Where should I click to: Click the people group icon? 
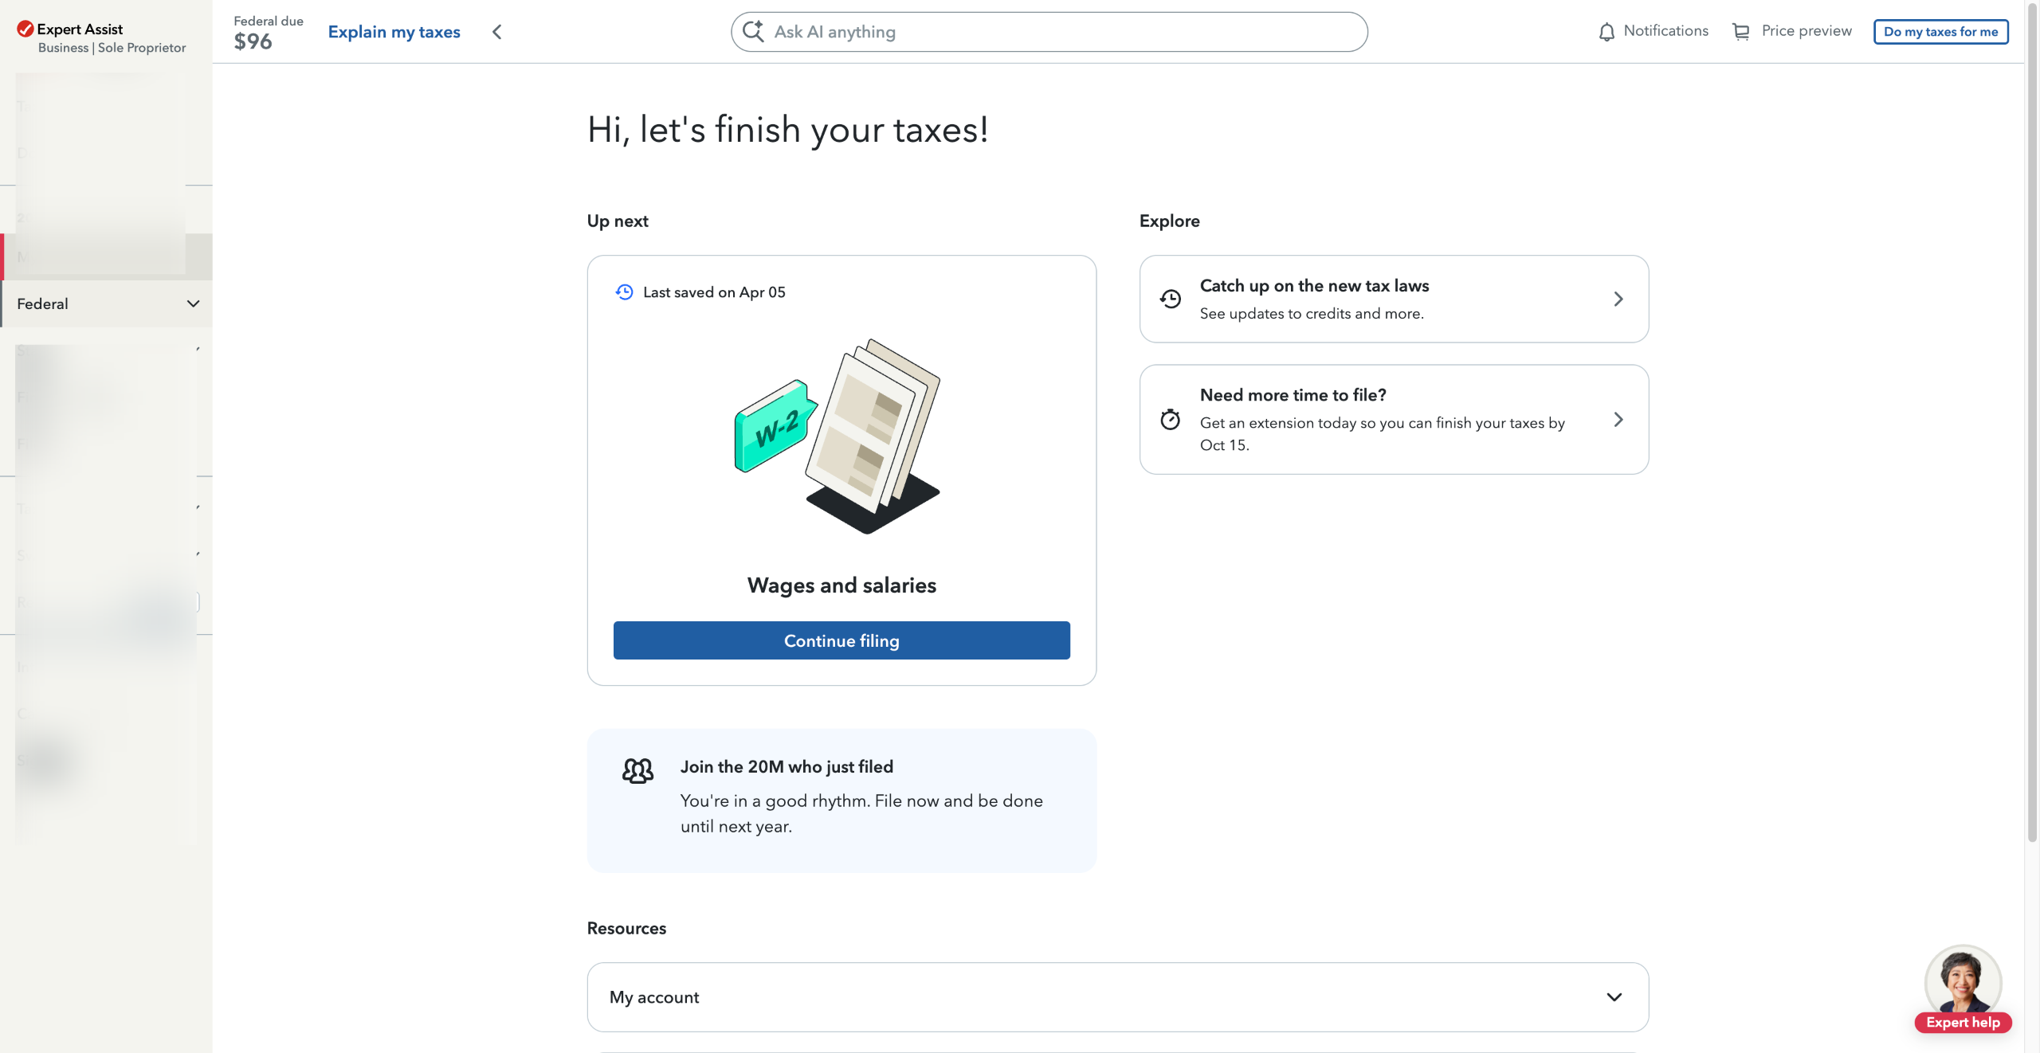click(637, 770)
